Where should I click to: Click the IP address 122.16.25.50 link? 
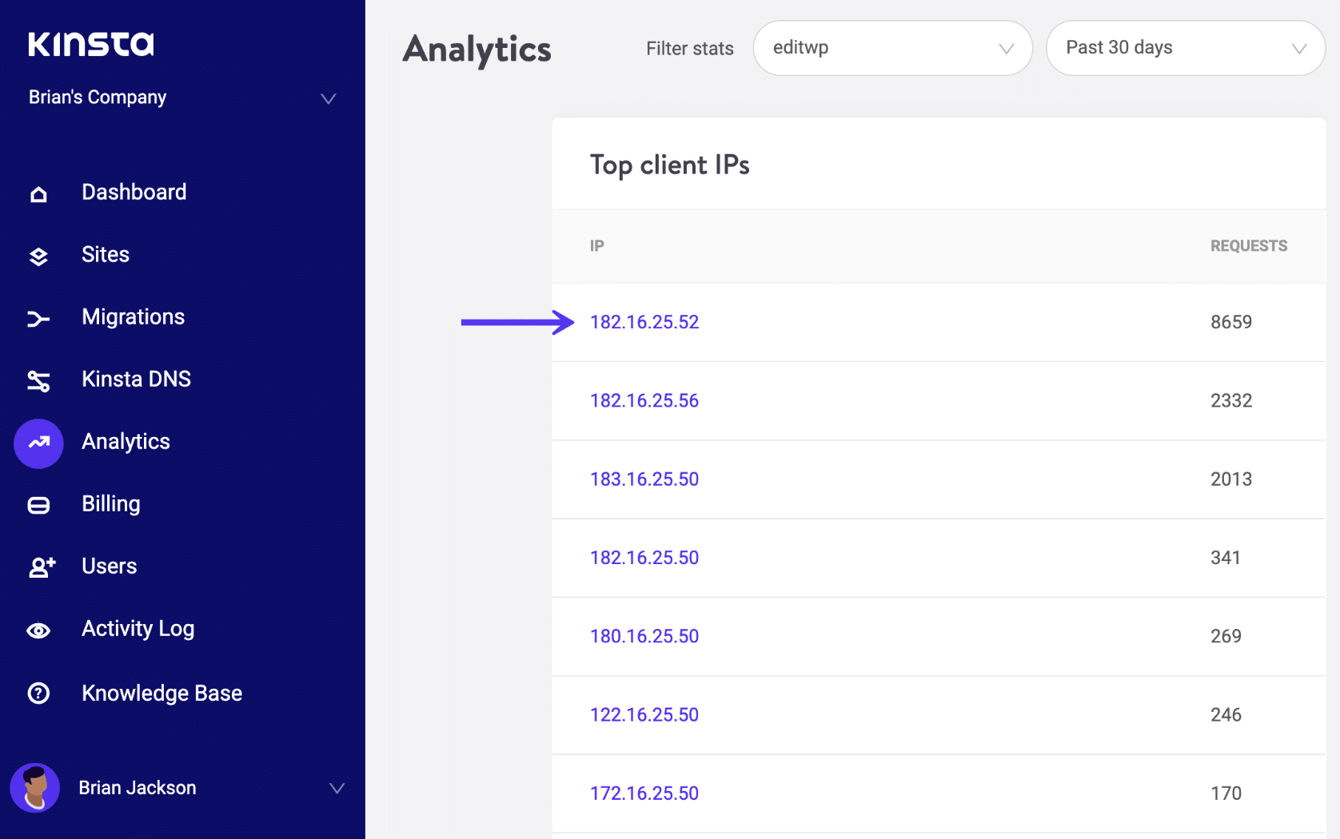coord(644,714)
